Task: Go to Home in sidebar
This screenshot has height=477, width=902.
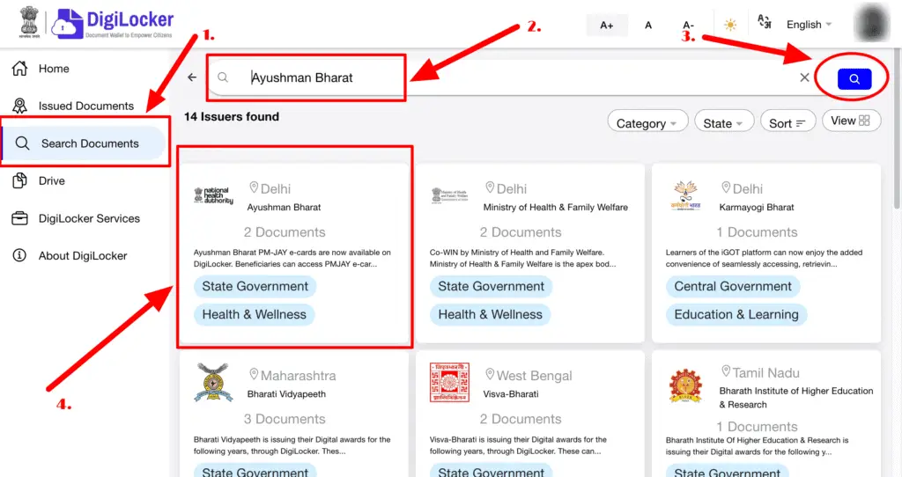Action: (x=54, y=69)
